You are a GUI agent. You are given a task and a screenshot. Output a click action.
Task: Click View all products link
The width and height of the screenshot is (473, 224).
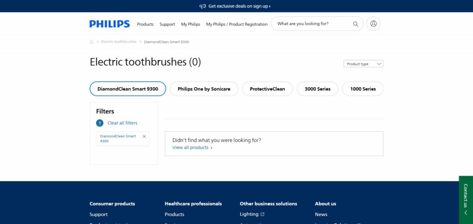[x=192, y=147]
